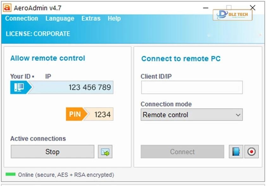Open the Connection menu

(x=22, y=19)
